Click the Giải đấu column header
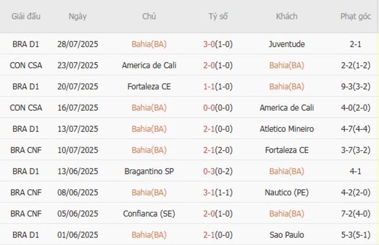Screen dimensions: 379x245 coord(26,16)
